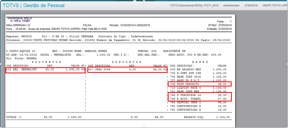The image size is (288, 128).
Task: Click the "708 FGTS DEPOSITO" row
Action: (x=200, y=84)
